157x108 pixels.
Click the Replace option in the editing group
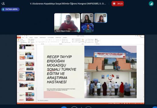(x=97, y=41)
